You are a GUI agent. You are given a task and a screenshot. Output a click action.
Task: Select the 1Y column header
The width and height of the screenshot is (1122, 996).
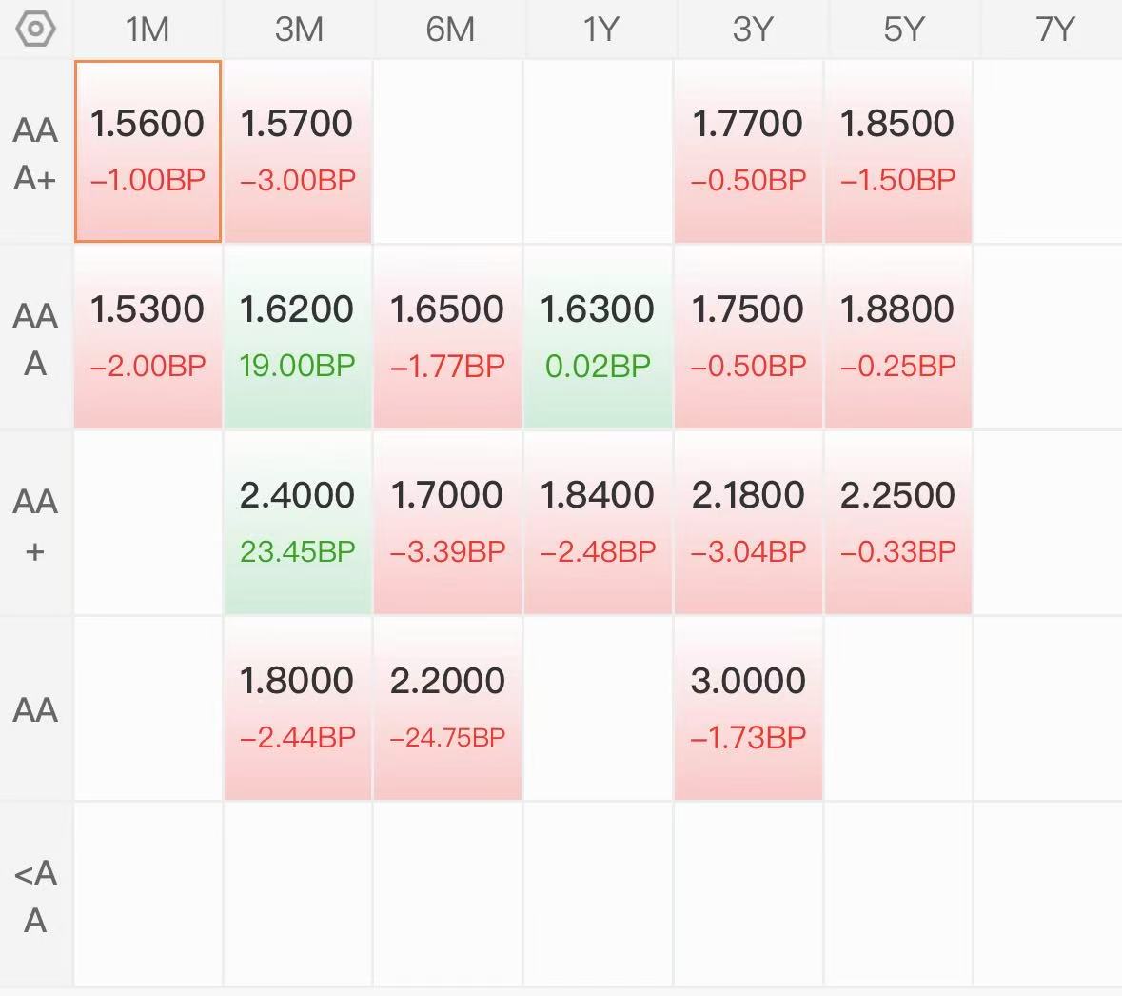(x=600, y=30)
